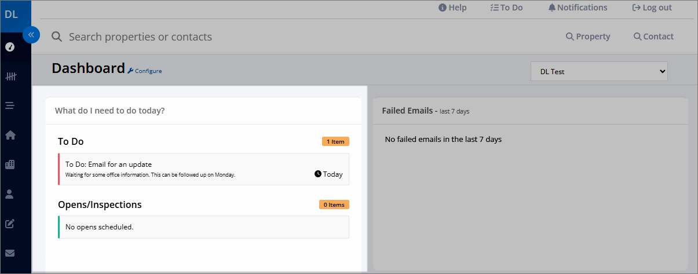Image resolution: width=698 pixels, height=274 pixels.
Task: Click the 'To Do' section heading
Action: point(71,141)
